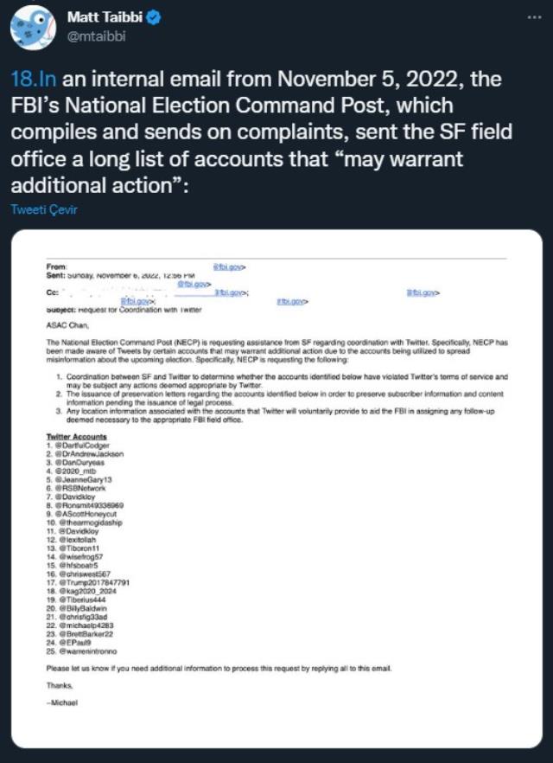Click the fbi.gov address on From line
Image resolution: width=553 pixels, height=763 pixels.
[x=231, y=267]
